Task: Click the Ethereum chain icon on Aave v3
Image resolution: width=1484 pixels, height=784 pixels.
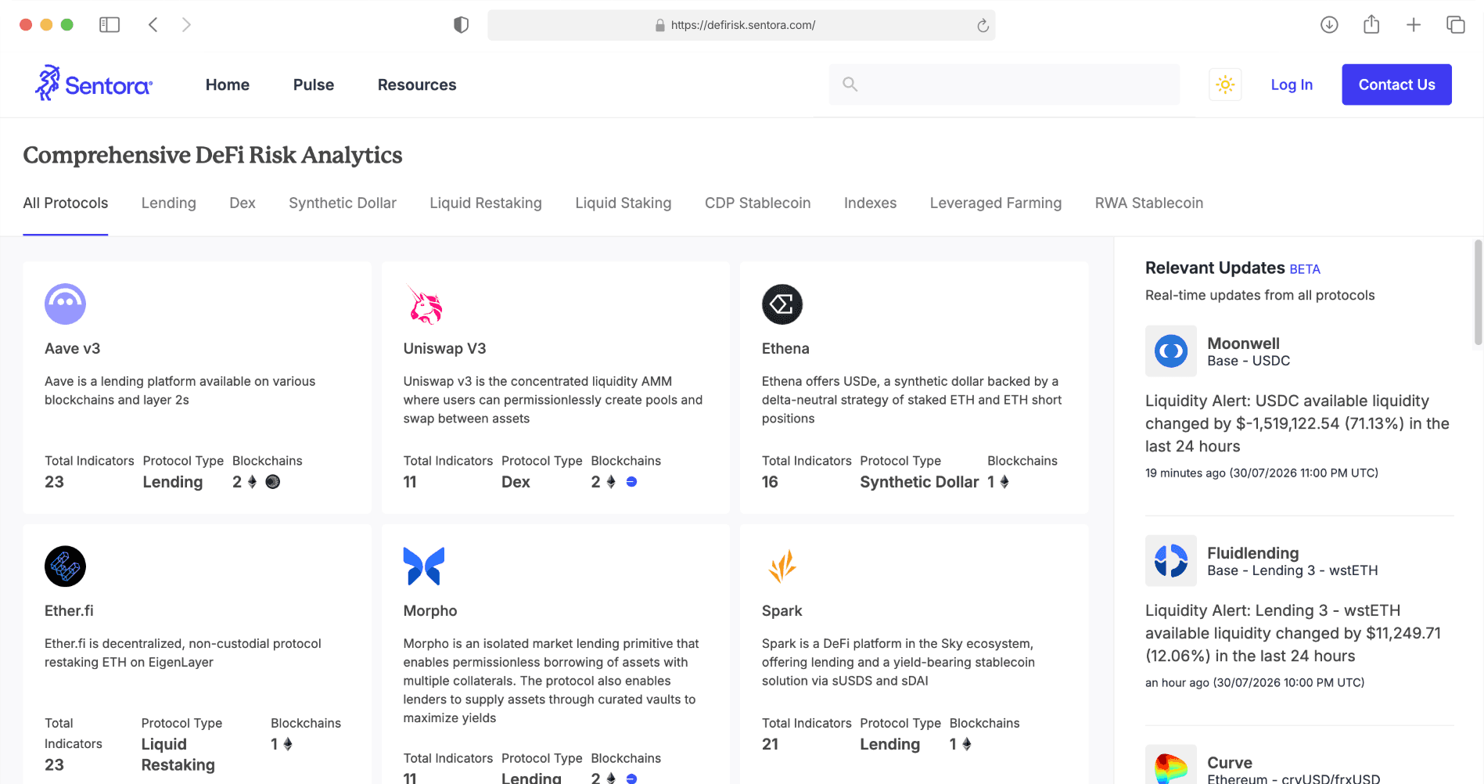Action: pos(252,482)
